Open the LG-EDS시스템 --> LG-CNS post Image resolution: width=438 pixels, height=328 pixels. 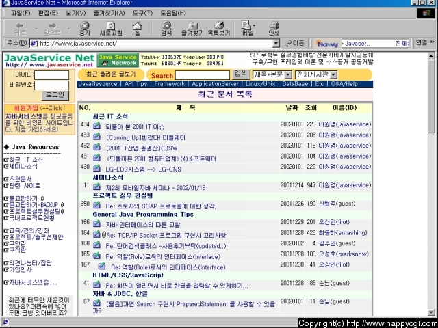click(143, 169)
